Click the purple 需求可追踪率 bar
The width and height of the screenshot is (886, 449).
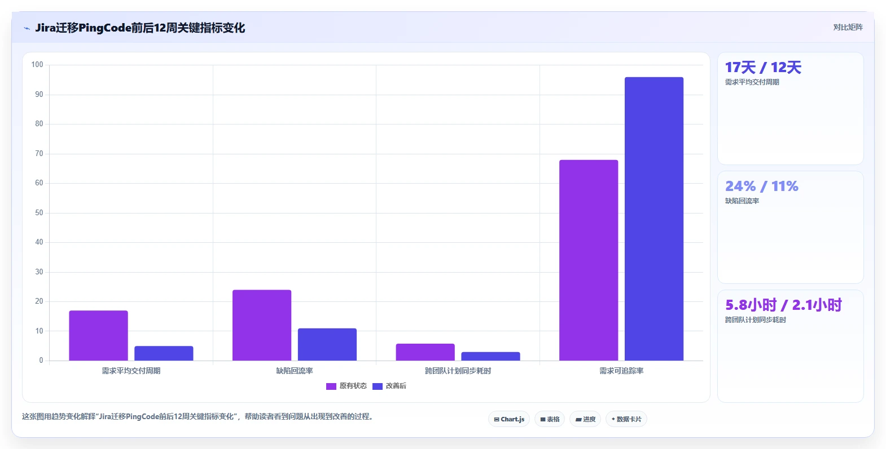point(589,260)
